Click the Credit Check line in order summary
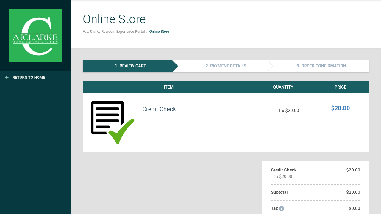The height and width of the screenshot is (214, 381). [284, 170]
